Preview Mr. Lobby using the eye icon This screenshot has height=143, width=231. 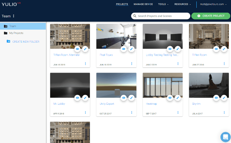(77, 98)
